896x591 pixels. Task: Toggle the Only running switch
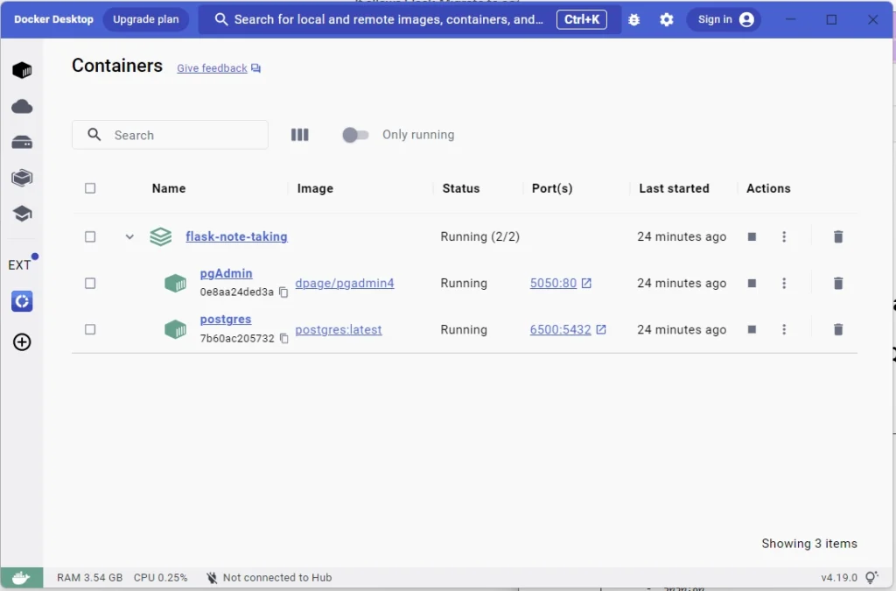[355, 135]
